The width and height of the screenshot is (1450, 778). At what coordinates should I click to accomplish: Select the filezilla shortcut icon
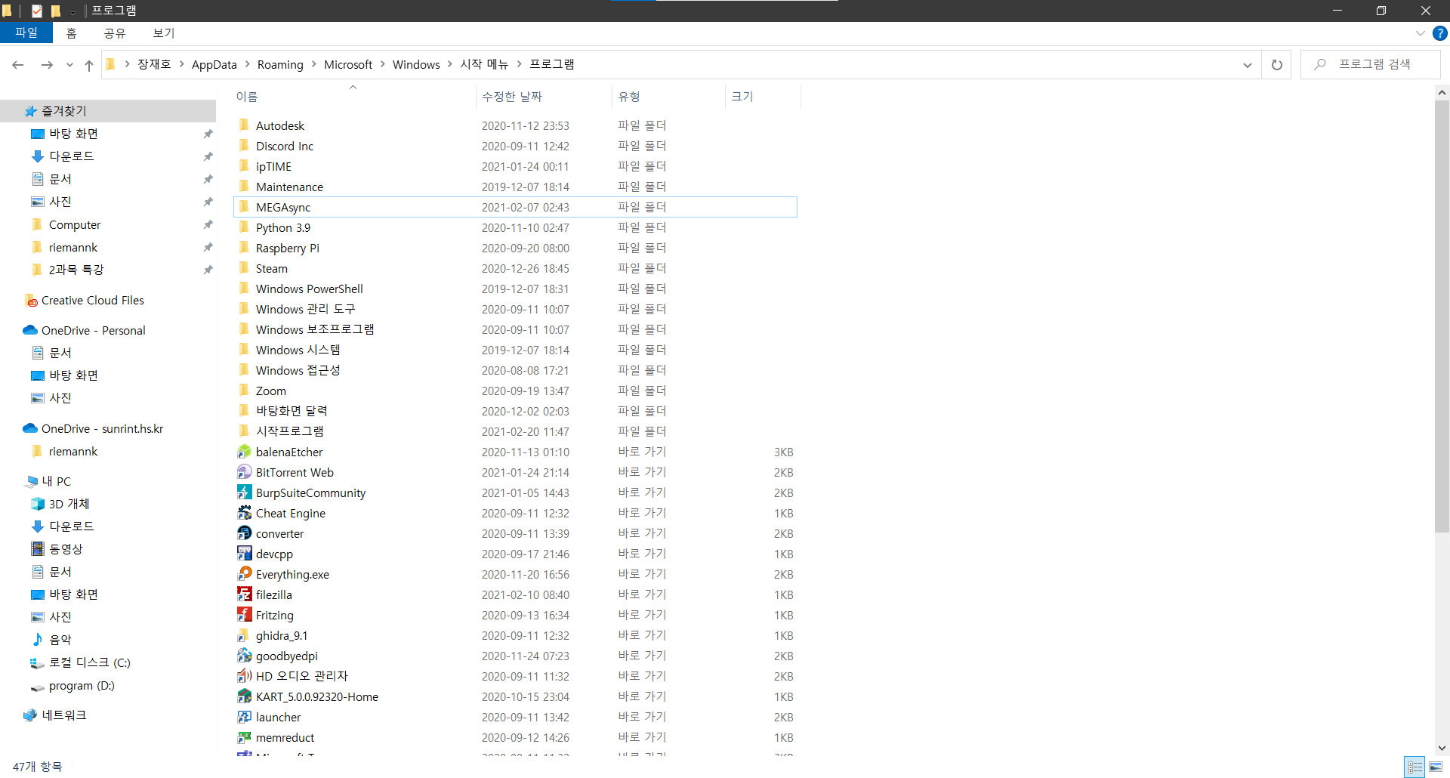[244, 594]
